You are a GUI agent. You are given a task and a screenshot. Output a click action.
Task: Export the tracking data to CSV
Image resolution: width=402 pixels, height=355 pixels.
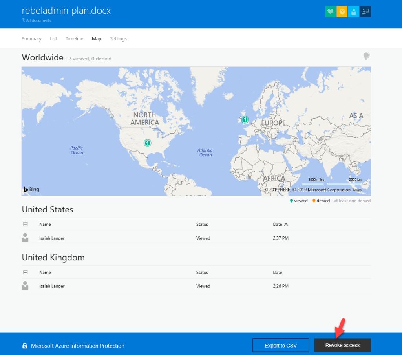pos(280,345)
